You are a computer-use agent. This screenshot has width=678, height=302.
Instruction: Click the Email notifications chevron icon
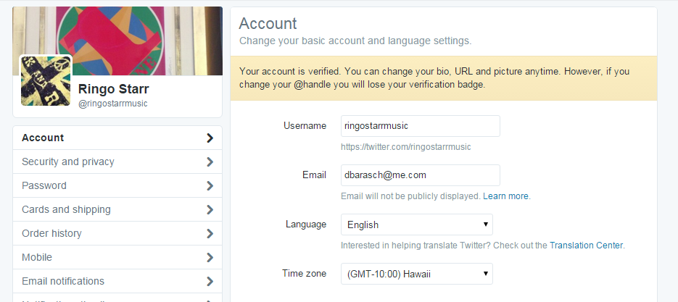click(x=210, y=281)
